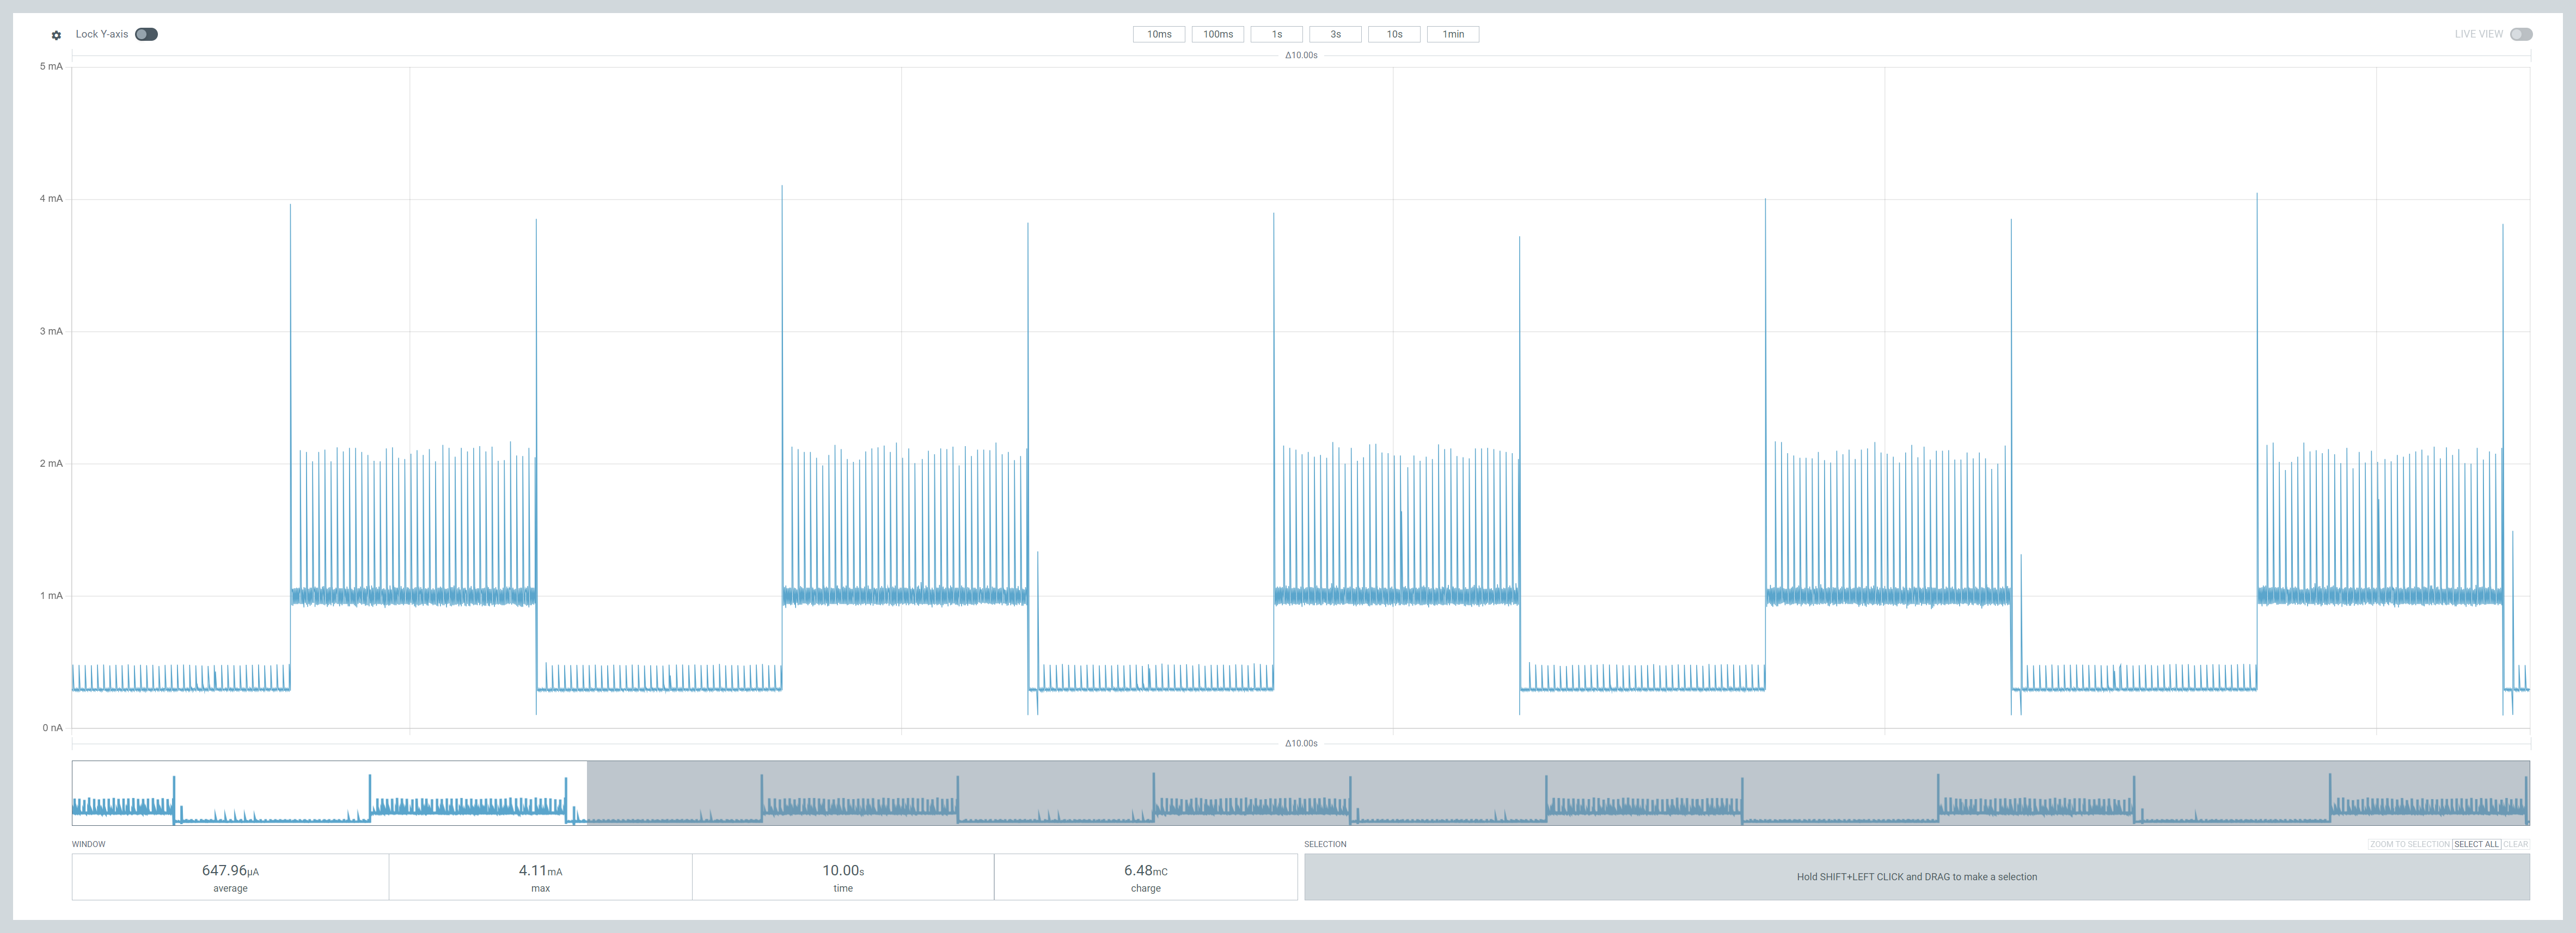This screenshot has height=933, width=2576.
Task: Click CLEAR selection button
Action: (x=2515, y=844)
